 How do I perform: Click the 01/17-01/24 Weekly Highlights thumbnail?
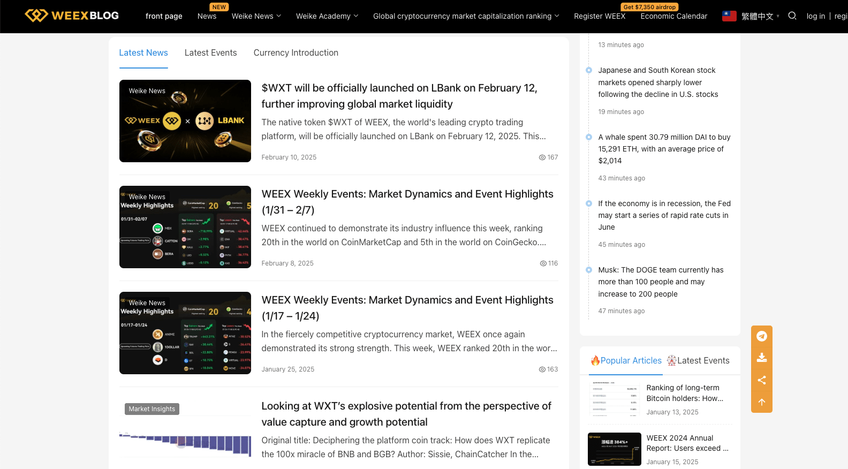[185, 333]
